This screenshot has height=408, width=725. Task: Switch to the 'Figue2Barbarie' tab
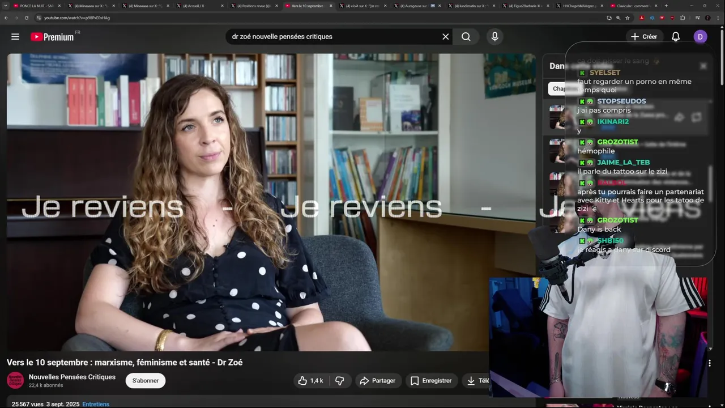[x=526, y=6]
